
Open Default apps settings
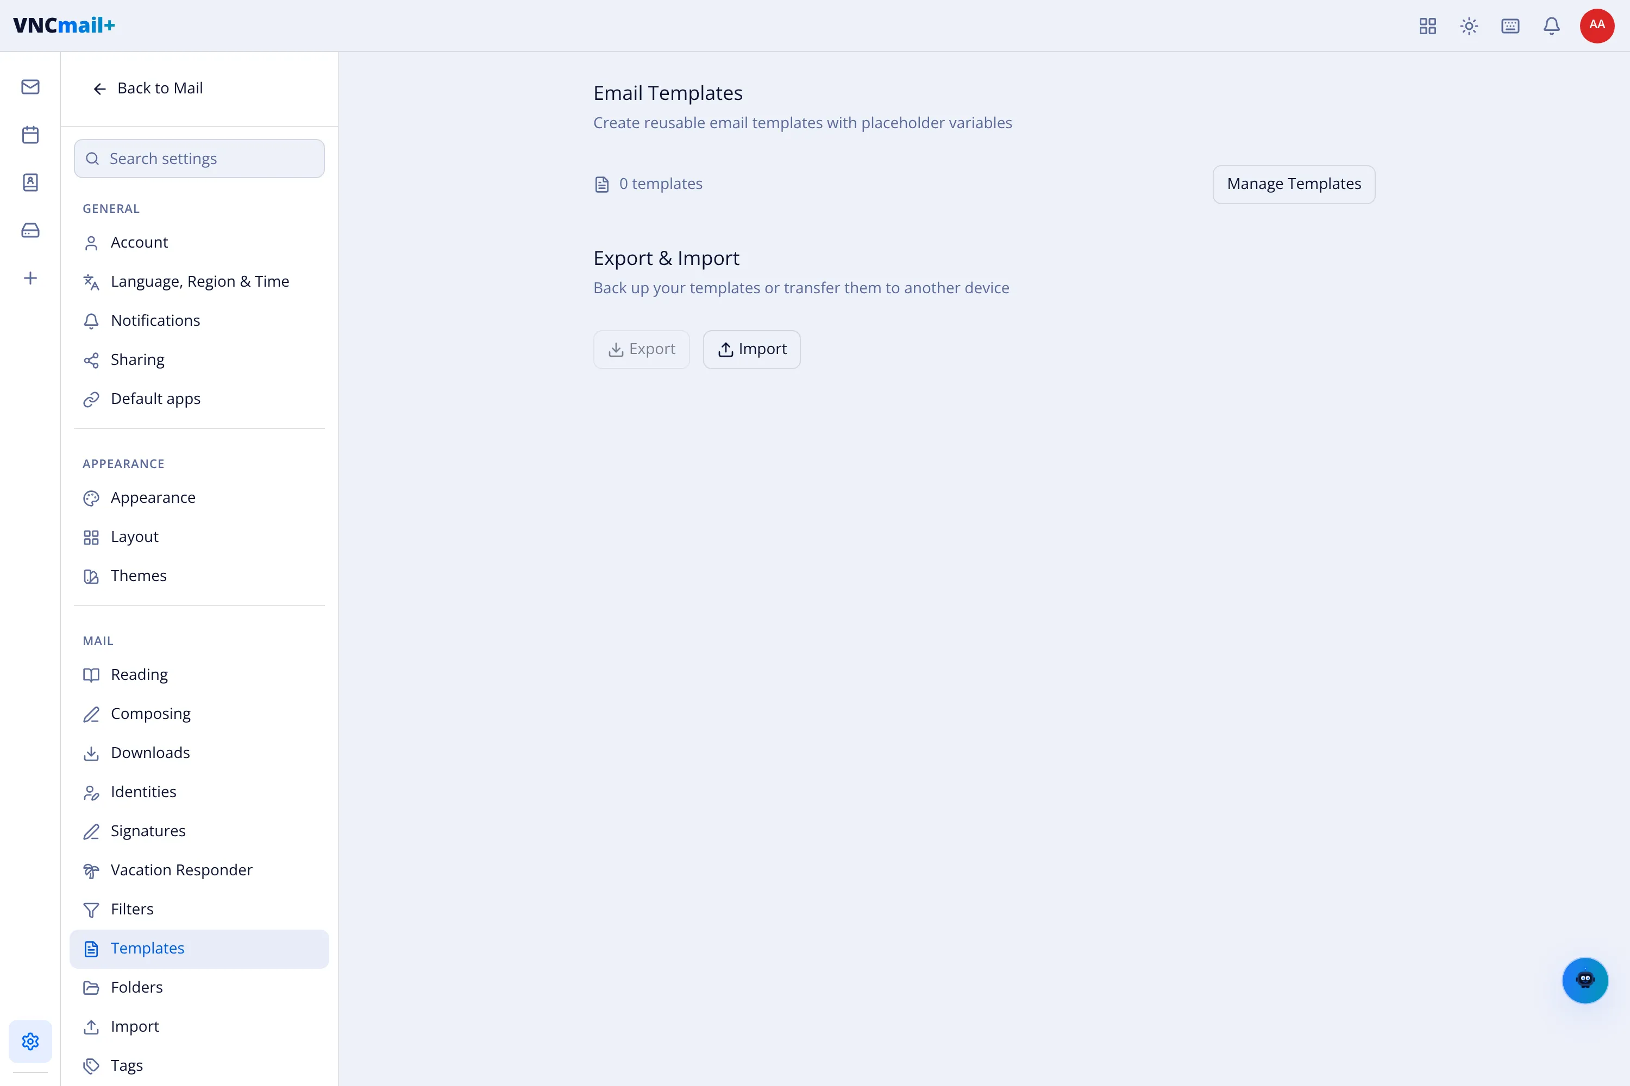tap(199, 399)
